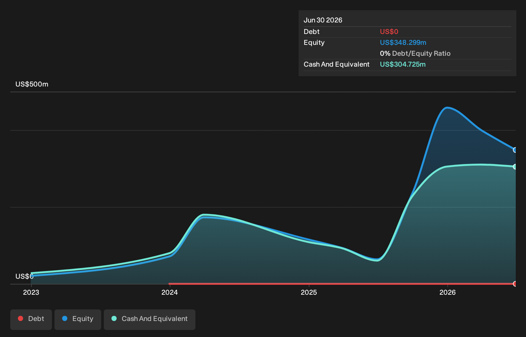The image size is (526, 337).
Task: Select the 2025 x-axis label
Action: click(x=309, y=292)
